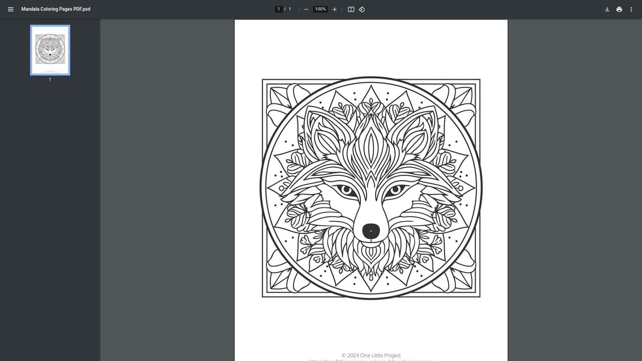Zoom in on the document
The height and width of the screenshot is (361, 642).
click(334, 9)
